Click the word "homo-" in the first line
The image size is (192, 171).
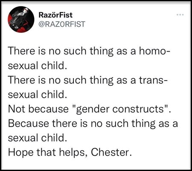(154, 51)
